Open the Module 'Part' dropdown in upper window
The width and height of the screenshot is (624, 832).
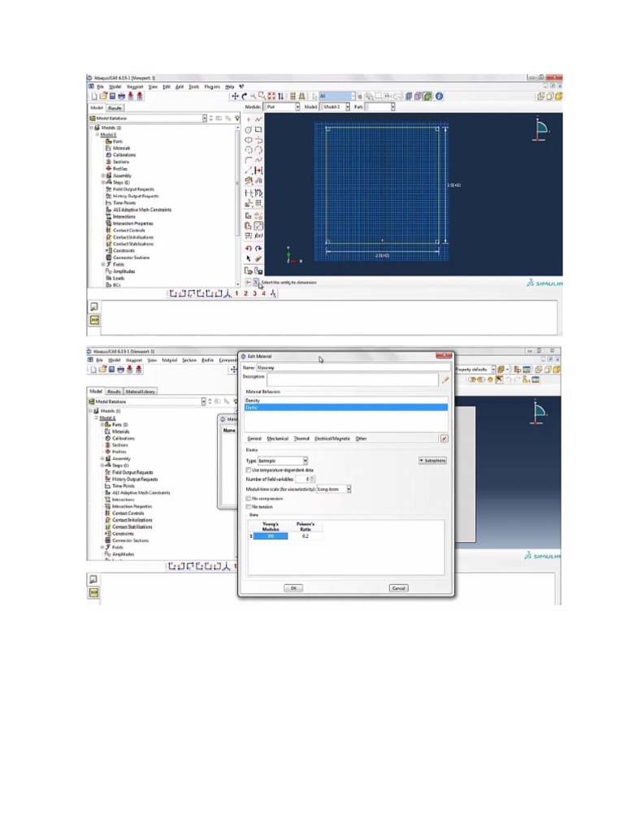point(282,107)
